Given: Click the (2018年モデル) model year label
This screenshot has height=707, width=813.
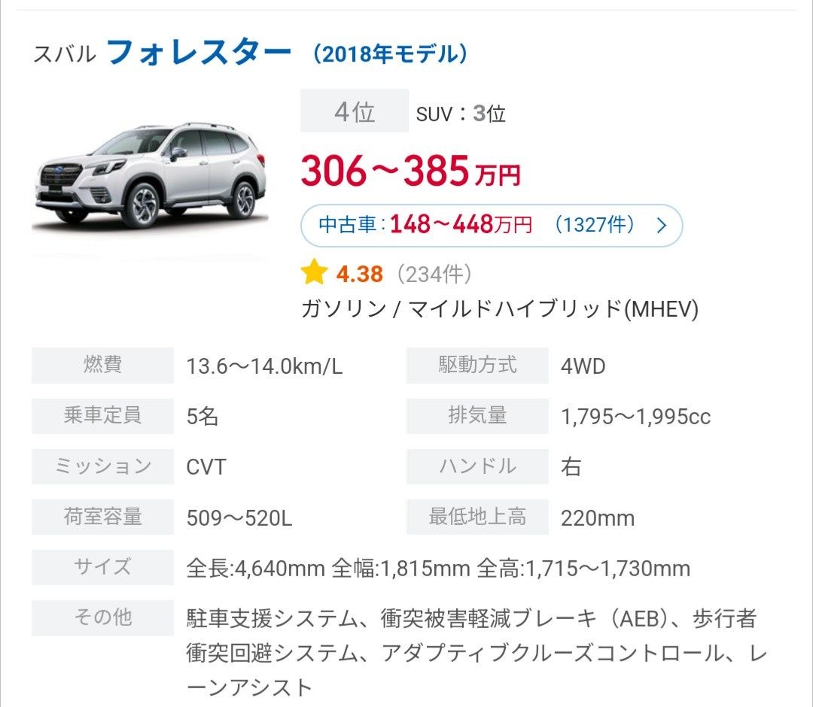Looking at the screenshot, I should pos(391,54).
